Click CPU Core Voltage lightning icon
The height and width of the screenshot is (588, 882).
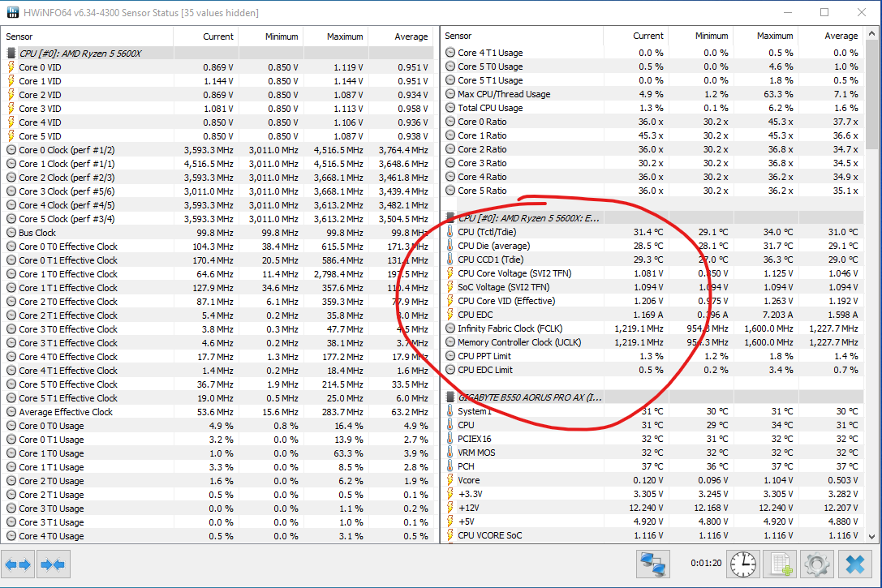pos(450,273)
